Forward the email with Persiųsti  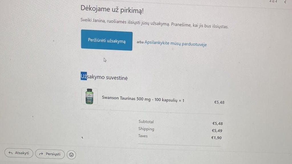50,154
